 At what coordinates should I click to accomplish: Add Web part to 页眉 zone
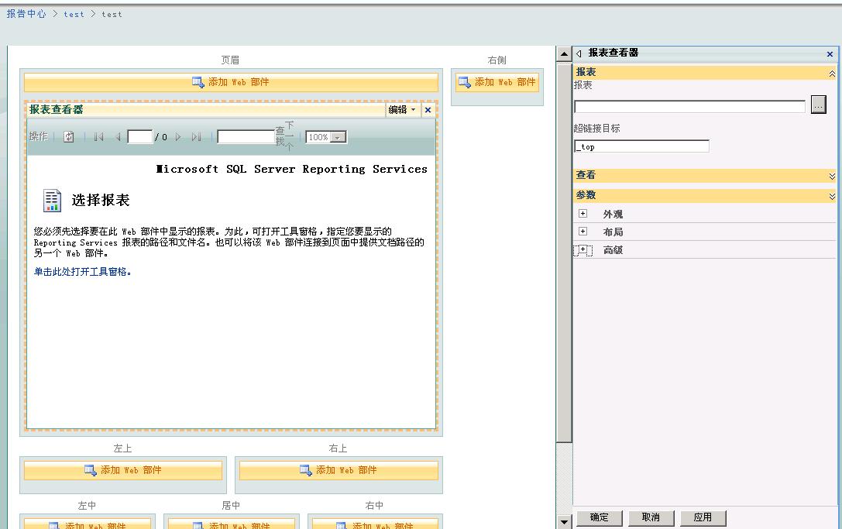tap(231, 82)
